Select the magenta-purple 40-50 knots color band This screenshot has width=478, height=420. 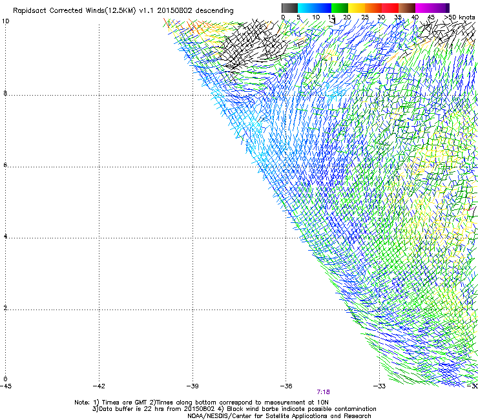pyautogui.click(x=432, y=8)
